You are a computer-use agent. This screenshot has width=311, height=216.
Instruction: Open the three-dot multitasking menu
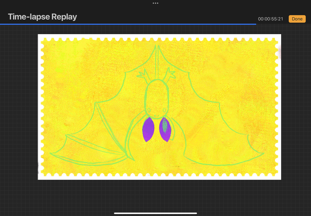155,3
